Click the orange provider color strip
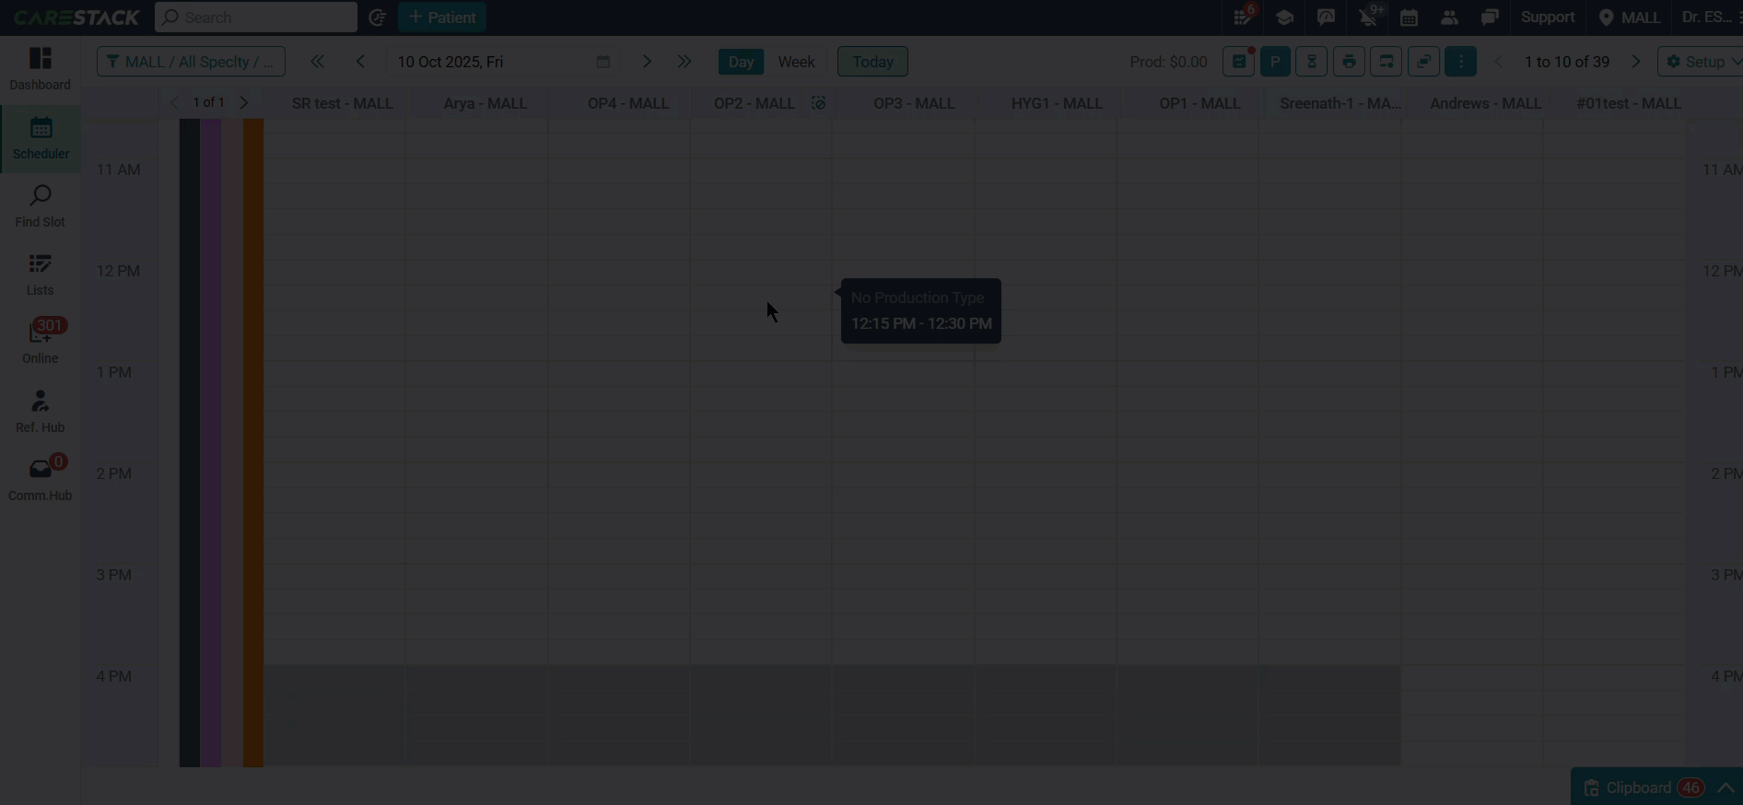The width and height of the screenshot is (1743, 805). (x=253, y=442)
